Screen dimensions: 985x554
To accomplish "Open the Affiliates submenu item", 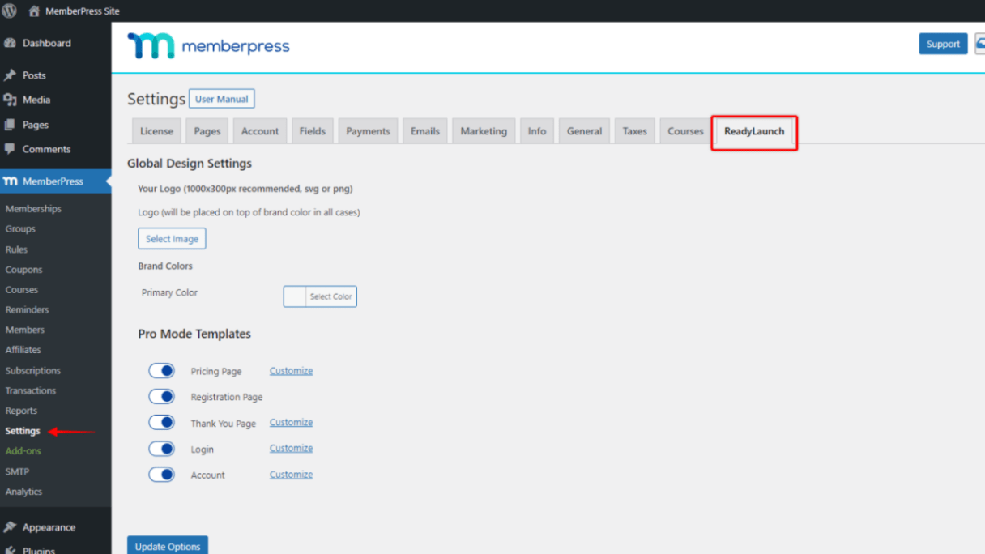I will pyautogui.click(x=23, y=350).
